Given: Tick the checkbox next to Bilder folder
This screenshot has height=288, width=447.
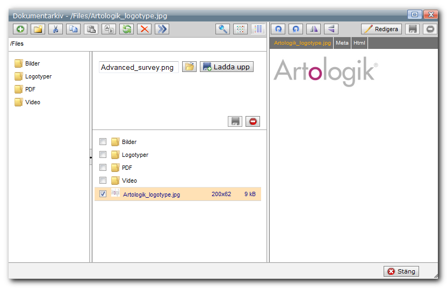Looking at the screenshot, I should (x=103, y=142).
